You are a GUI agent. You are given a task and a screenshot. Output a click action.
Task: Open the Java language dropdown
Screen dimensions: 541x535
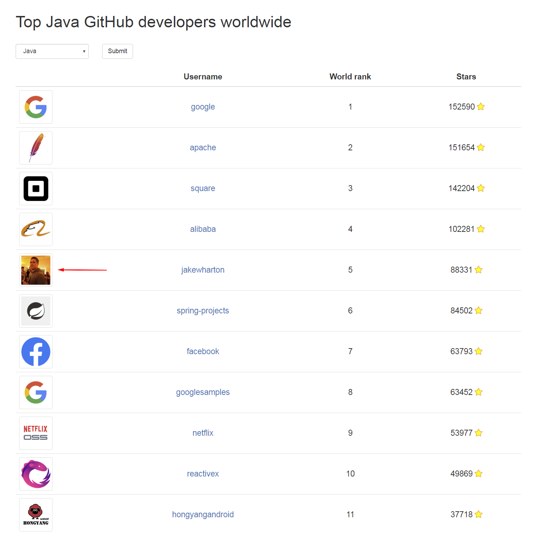coord(52,51)
